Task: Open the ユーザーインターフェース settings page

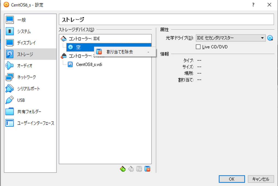Action: coord(30,123)
